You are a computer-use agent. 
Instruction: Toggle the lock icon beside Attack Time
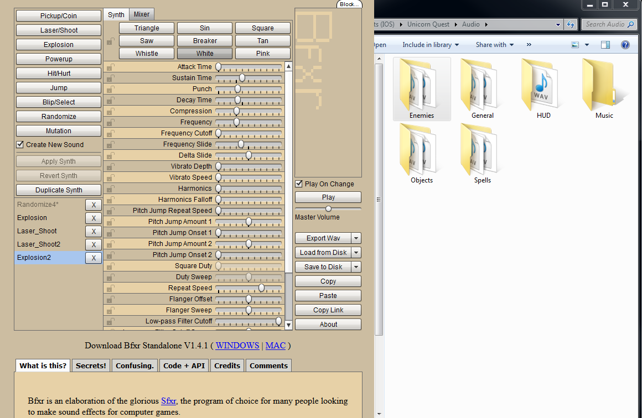click(110, 67)
